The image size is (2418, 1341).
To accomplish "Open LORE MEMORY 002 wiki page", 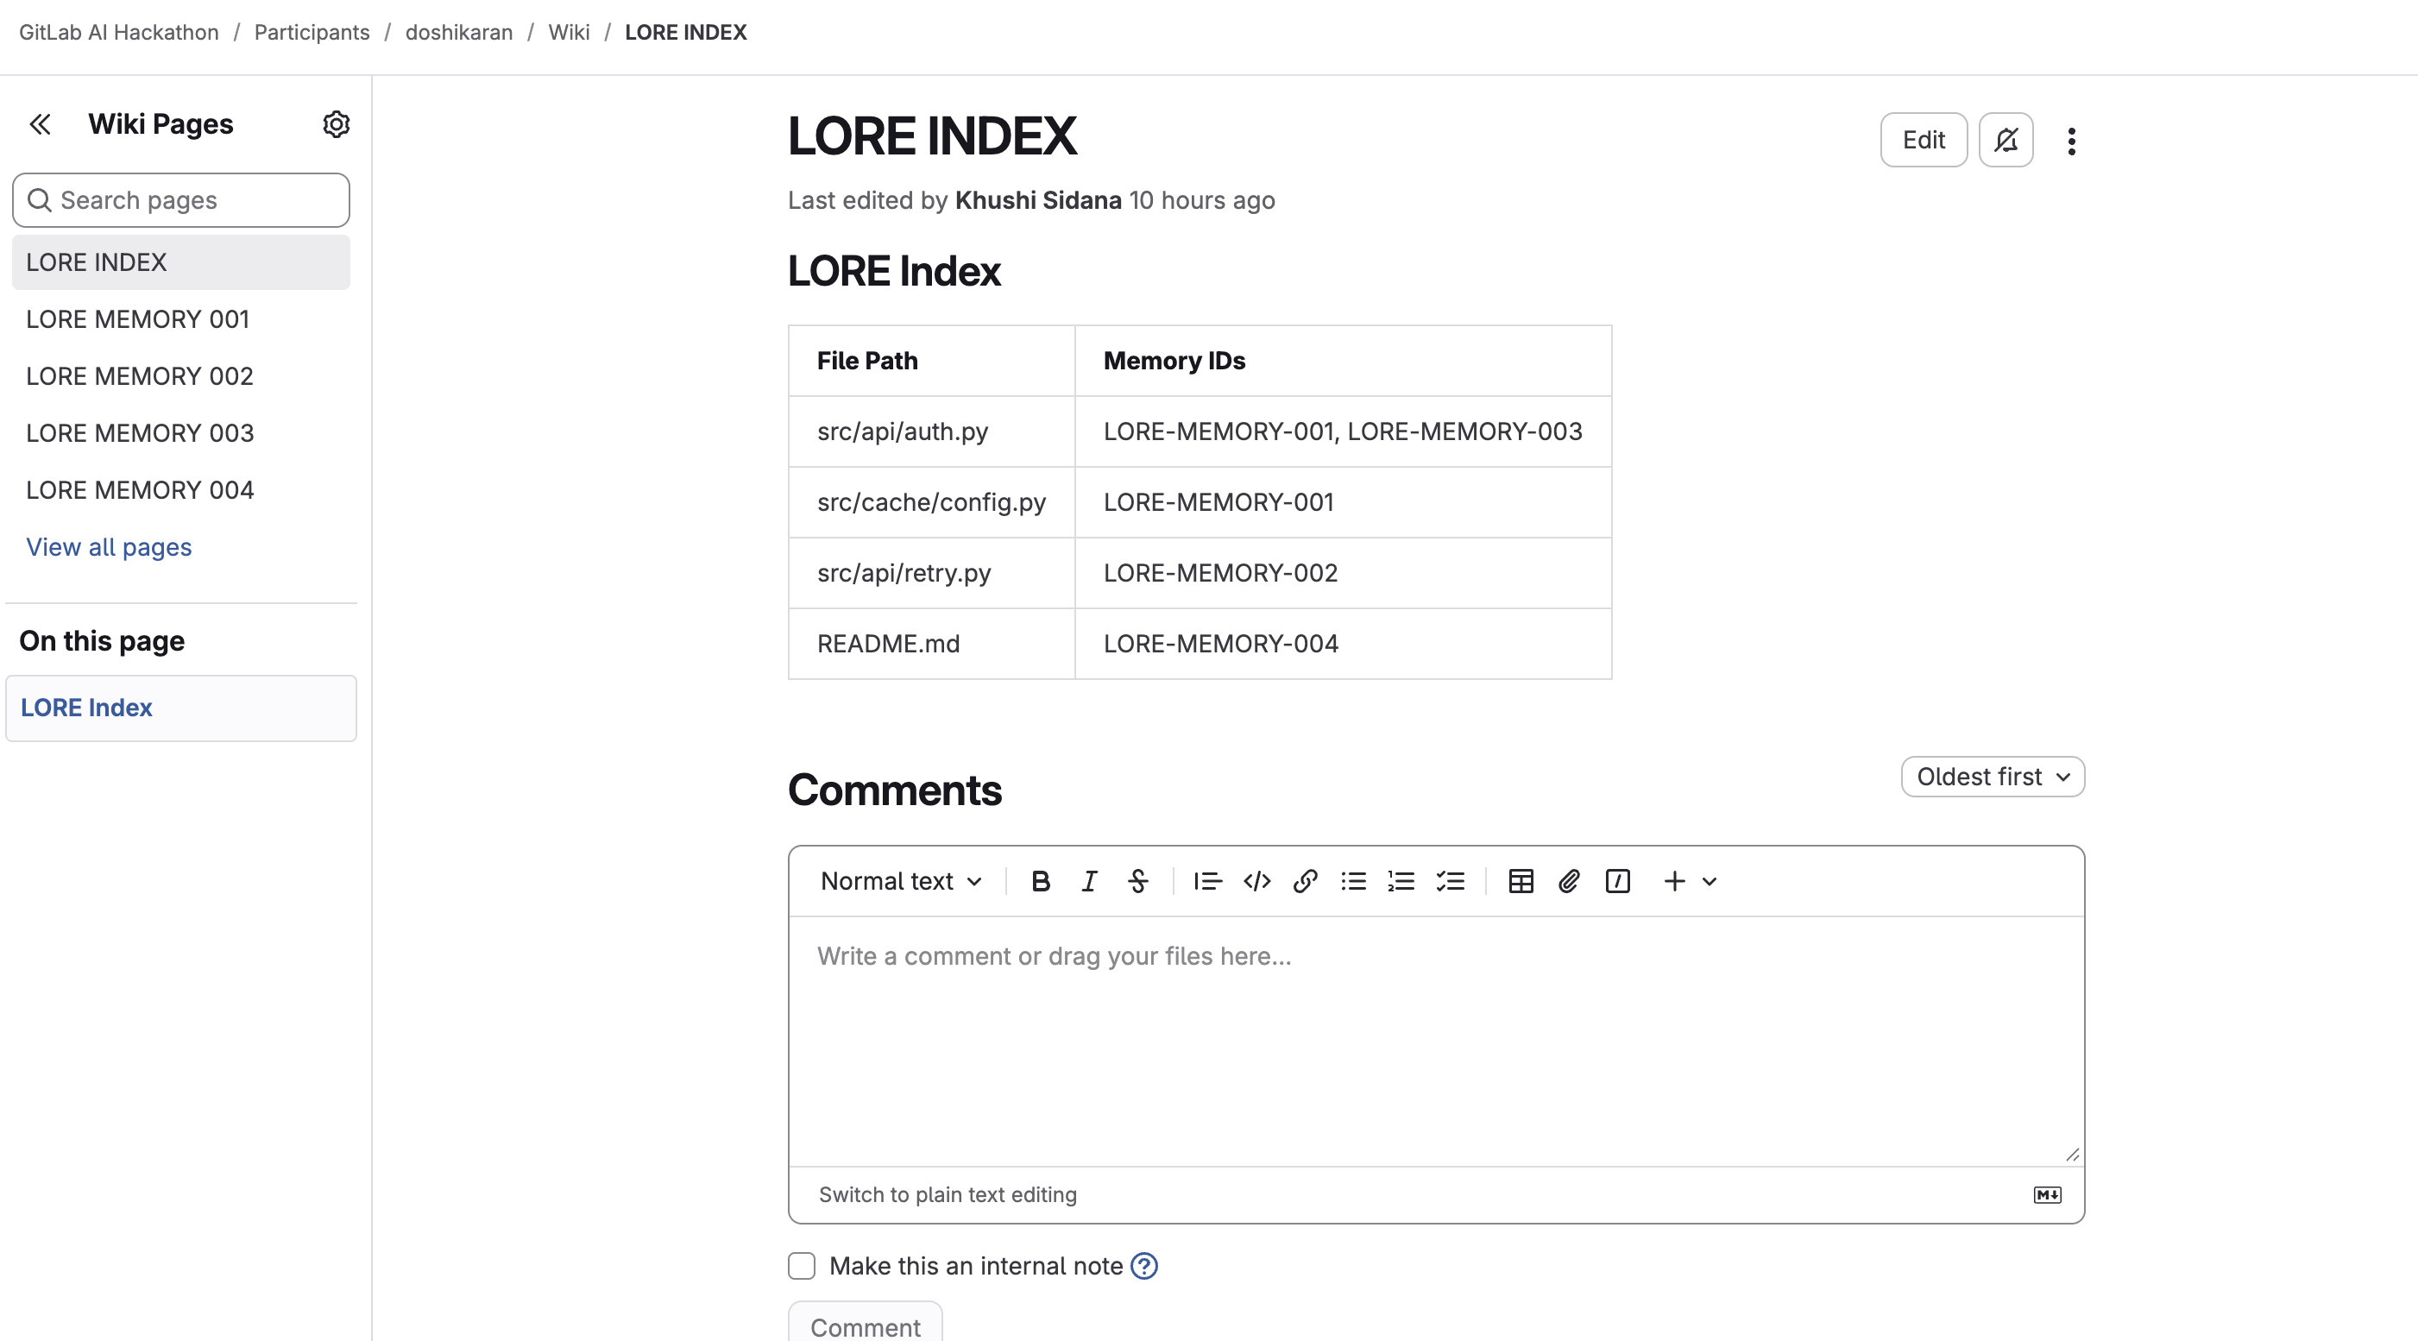I will click(140, 376).
